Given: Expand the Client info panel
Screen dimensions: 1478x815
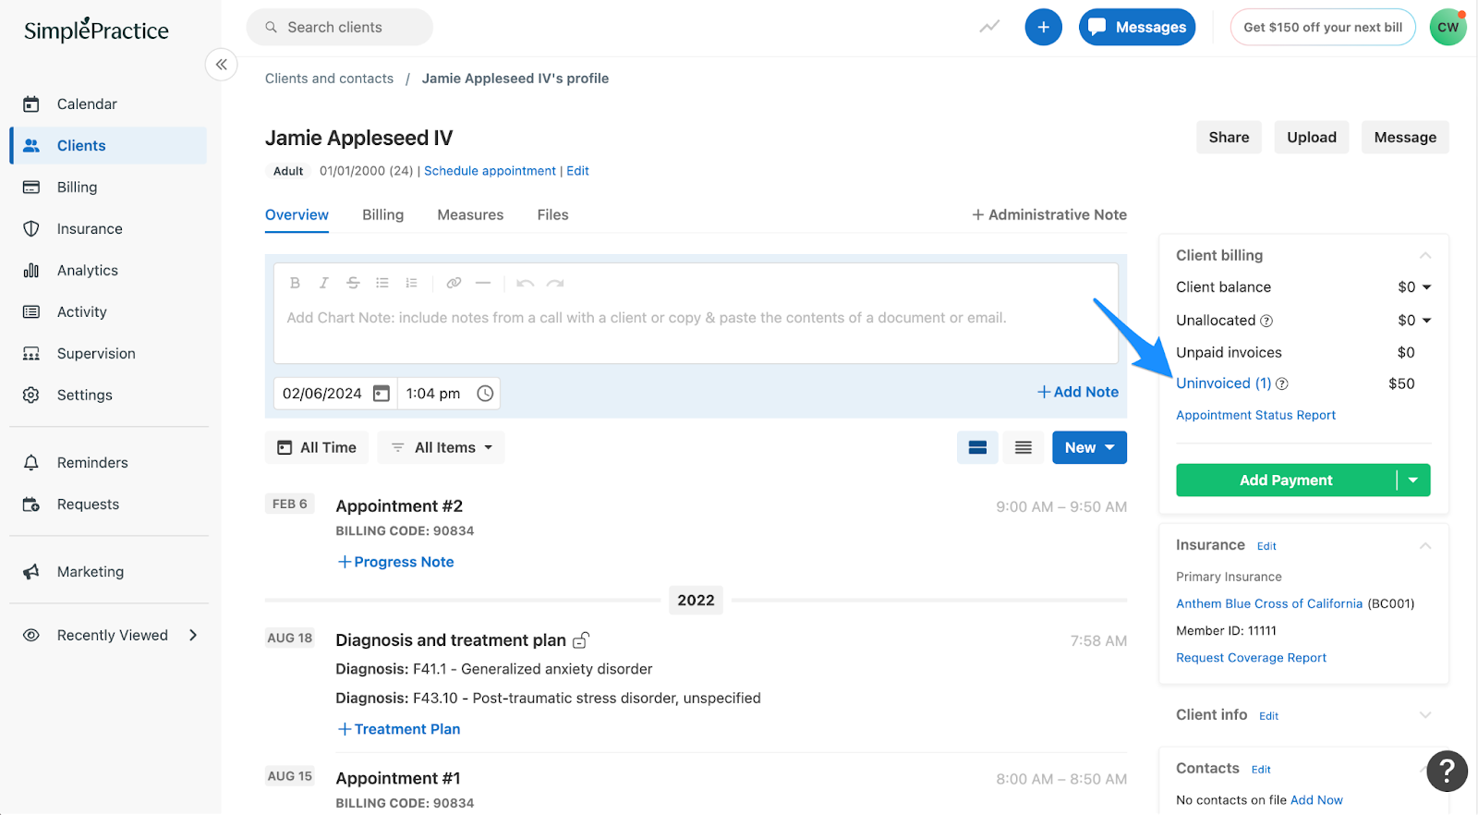Looking at the screenshot, I should tap(1425, 715).
